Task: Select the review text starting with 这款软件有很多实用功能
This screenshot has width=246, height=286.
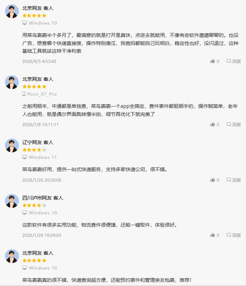Action: (x=100, y=225)
